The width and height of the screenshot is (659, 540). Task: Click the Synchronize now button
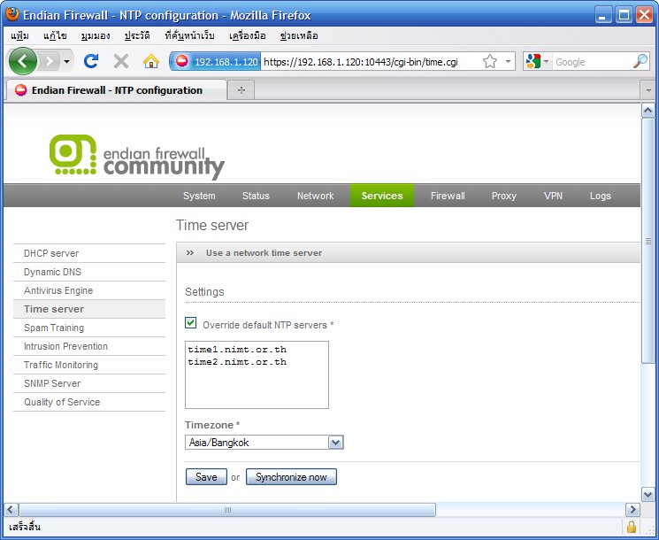(x=291, y=477)
